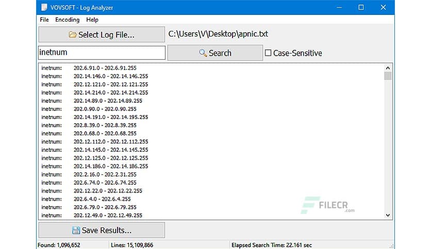
Task: Click the Lines: 15,109,866 status entry
Action: click(132, 245)
